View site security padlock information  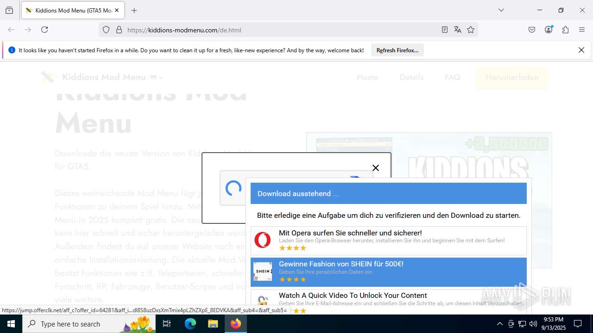(x=119, y=30)
